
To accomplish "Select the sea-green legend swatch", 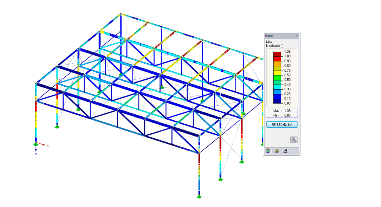I will click(277, 82).
